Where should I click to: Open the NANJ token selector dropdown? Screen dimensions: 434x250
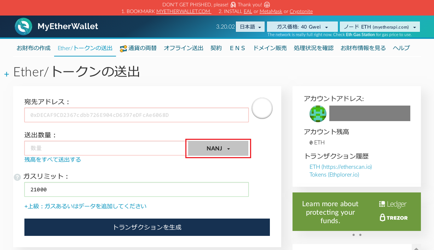click(218, 149)
